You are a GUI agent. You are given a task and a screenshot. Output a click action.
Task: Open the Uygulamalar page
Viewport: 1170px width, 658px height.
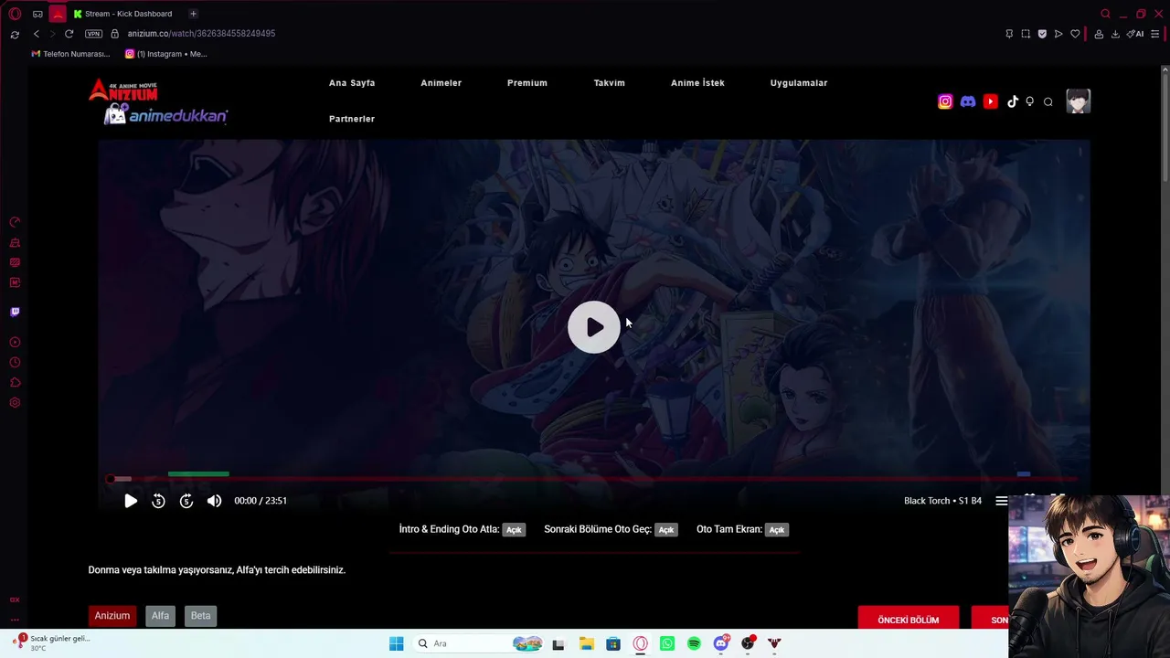799,83
